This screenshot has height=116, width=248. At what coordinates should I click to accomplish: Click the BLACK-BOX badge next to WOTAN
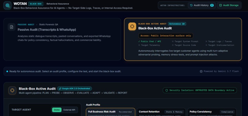[x=36, y=4]
